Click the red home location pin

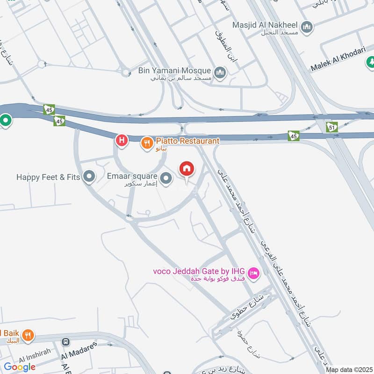[187, 170]
